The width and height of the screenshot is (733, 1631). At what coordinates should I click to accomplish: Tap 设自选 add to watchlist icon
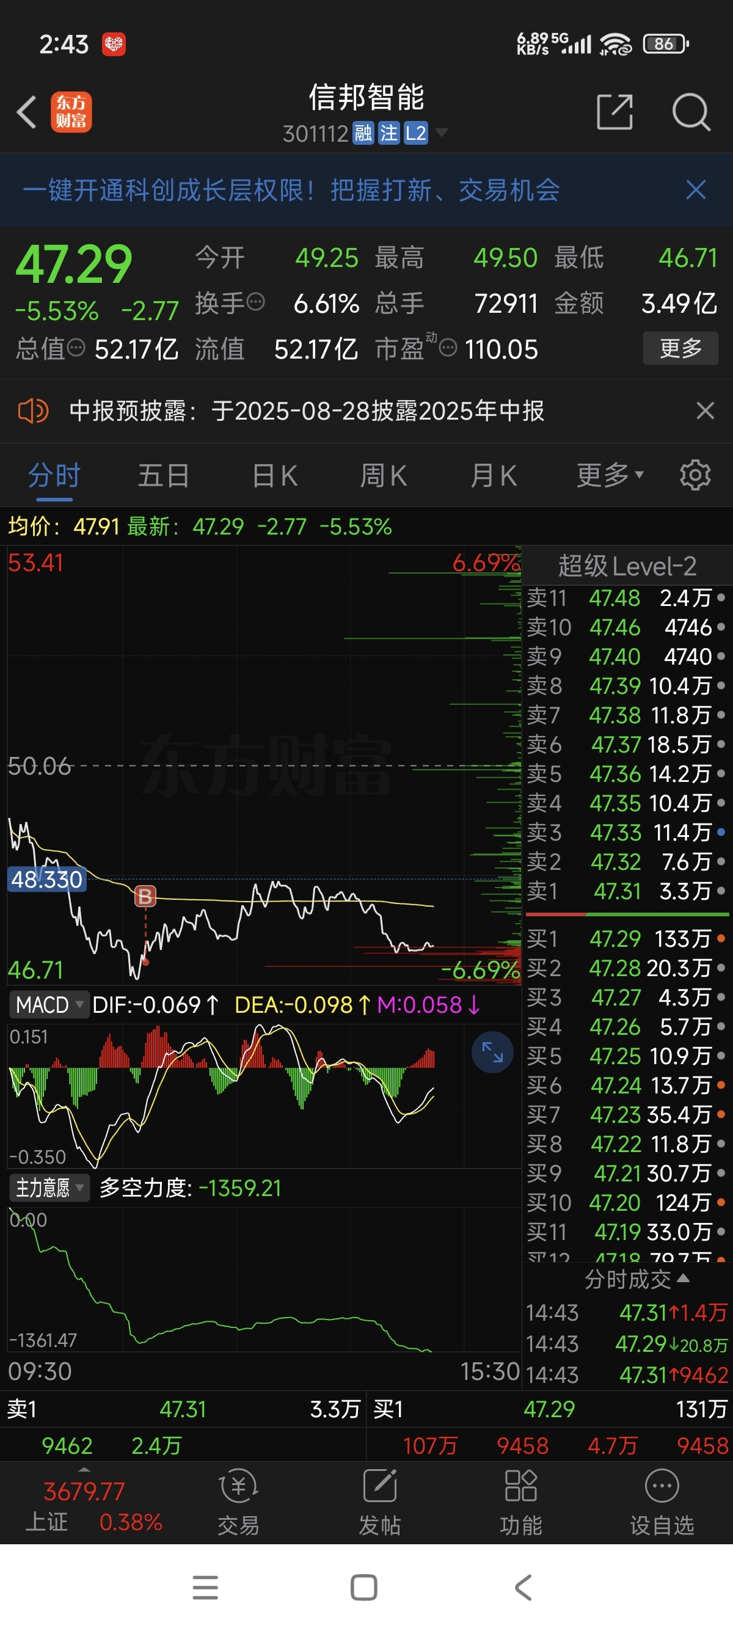coord(662,1503)
